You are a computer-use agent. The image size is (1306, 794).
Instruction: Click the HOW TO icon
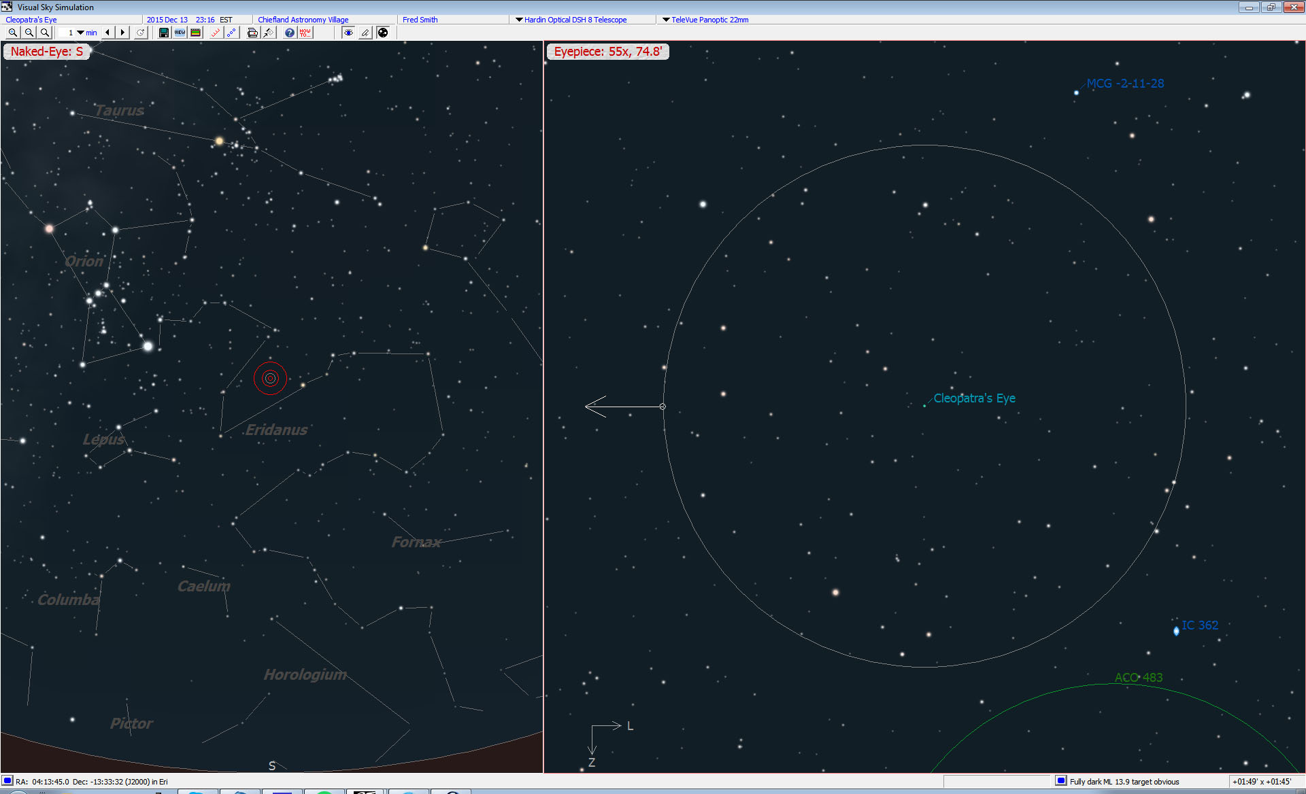pyautogui.click(x=305, y=33)
